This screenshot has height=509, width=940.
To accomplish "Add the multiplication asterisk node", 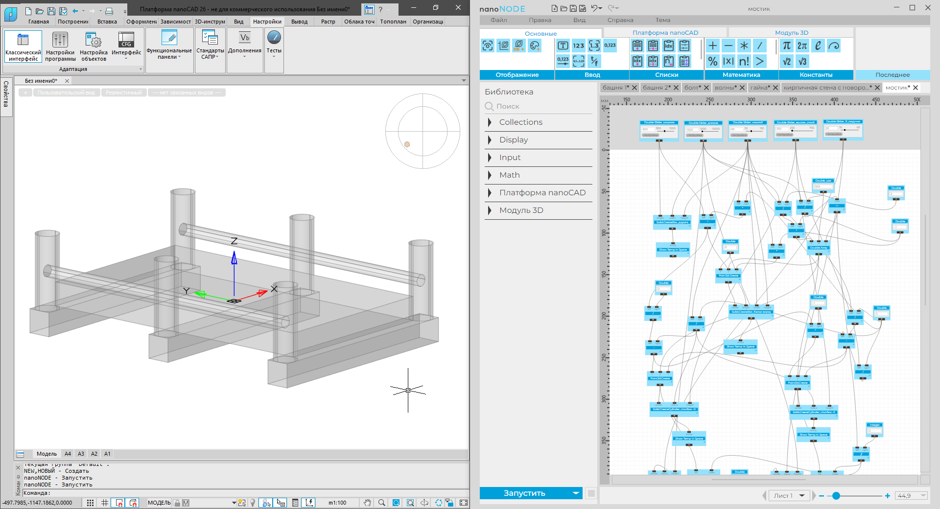I will [x=744, y=46].
